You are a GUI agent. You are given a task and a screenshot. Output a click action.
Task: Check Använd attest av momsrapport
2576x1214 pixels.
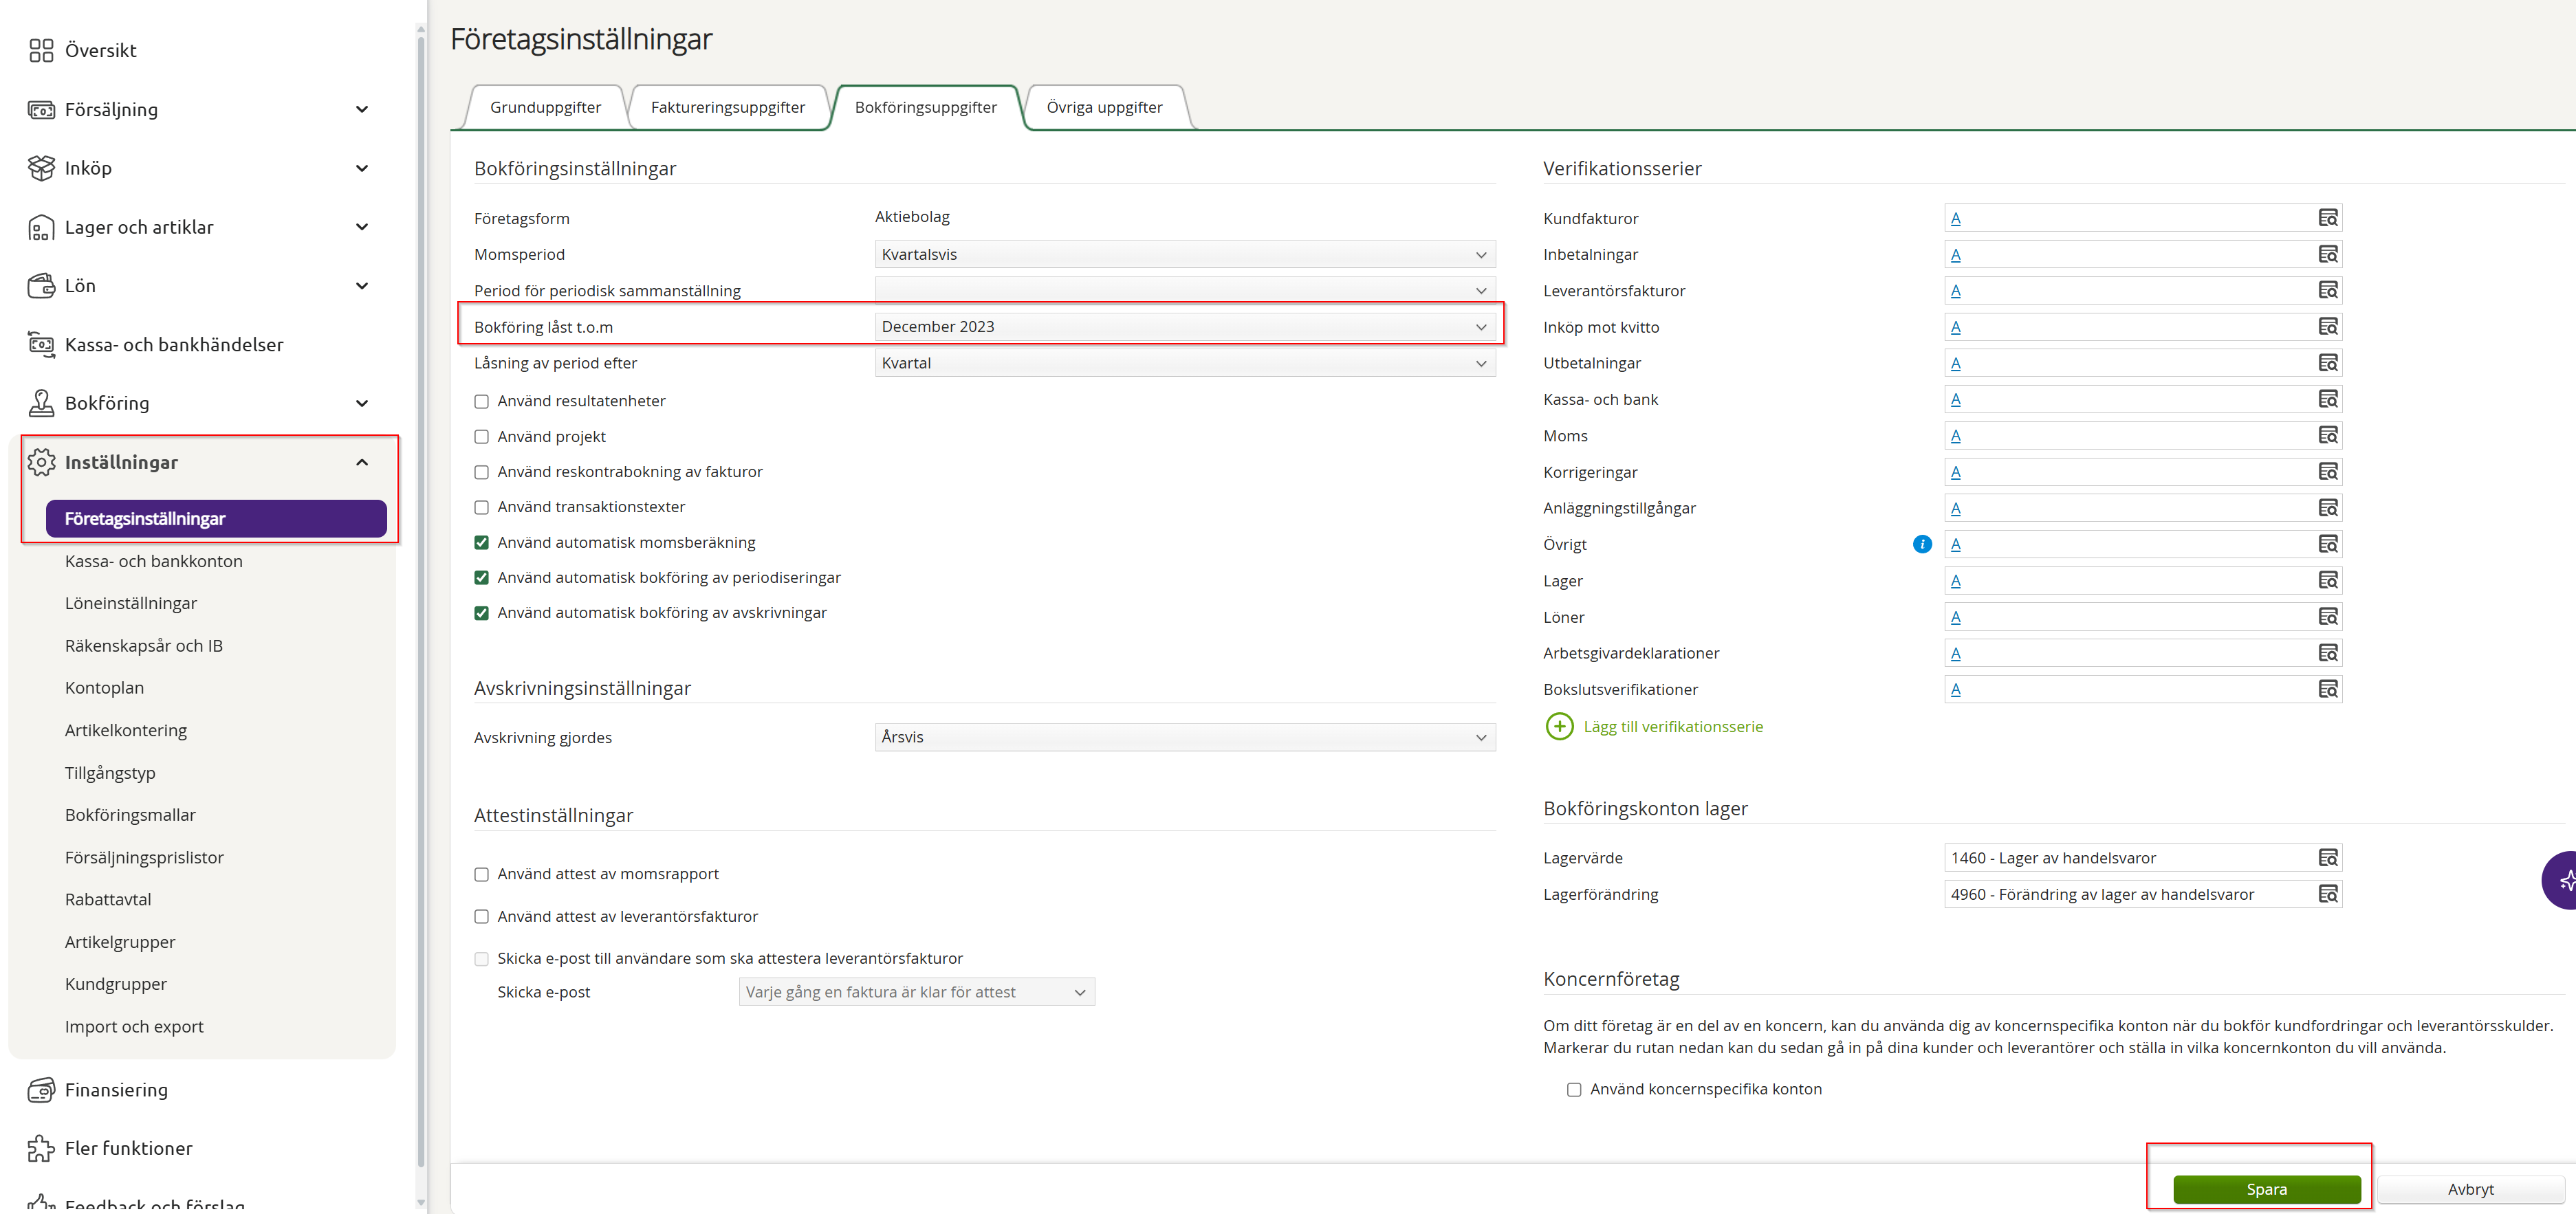(481, 874)
